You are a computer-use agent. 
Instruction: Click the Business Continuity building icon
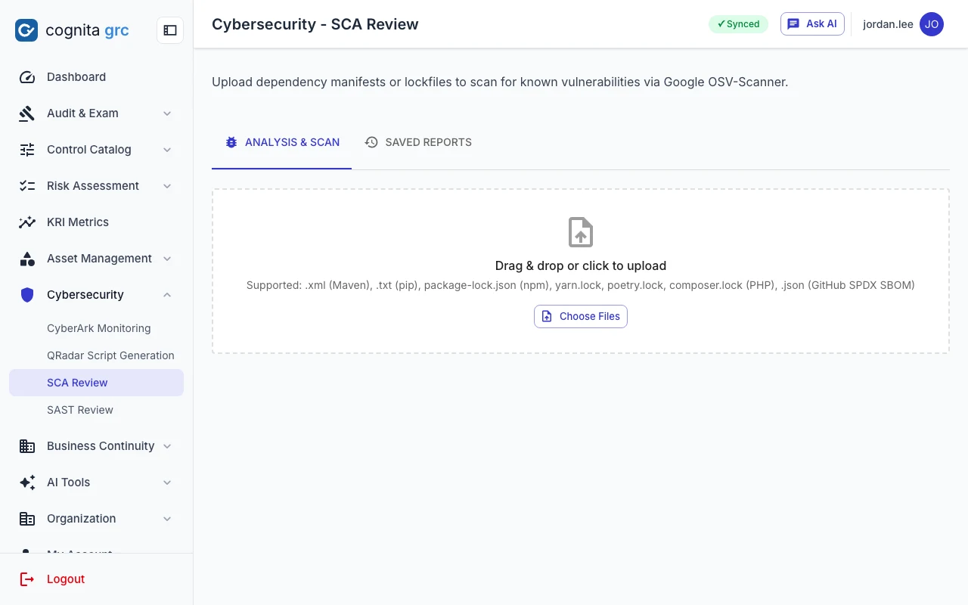pos(27,446)
